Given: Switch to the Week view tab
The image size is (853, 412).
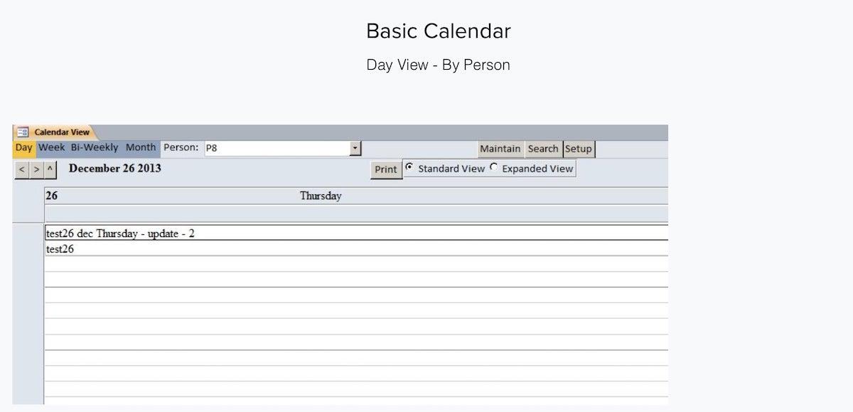Looking at the screenshot, I should [51, 148].
